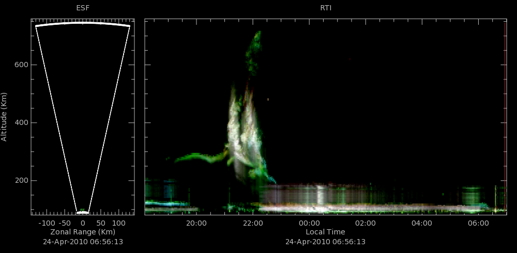517x253 pixels.
Task: Click the timestamp under the RTI plot
Action: pyautogui.click(x=325, y=242)
